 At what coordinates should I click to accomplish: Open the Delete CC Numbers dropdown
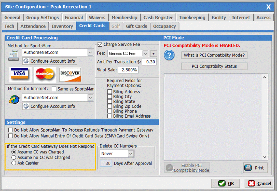click(x=131, y=154)
